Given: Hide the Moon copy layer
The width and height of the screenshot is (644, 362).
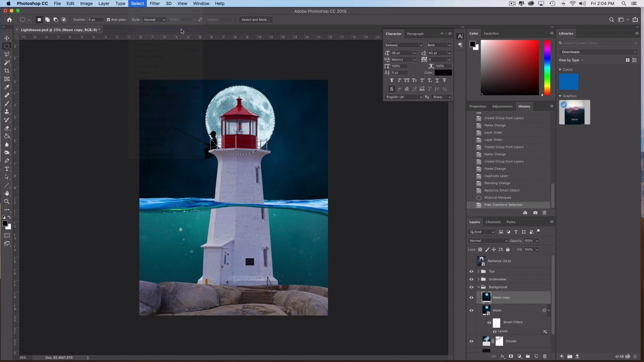Looking at the screenshot, I should click(471, 298).
